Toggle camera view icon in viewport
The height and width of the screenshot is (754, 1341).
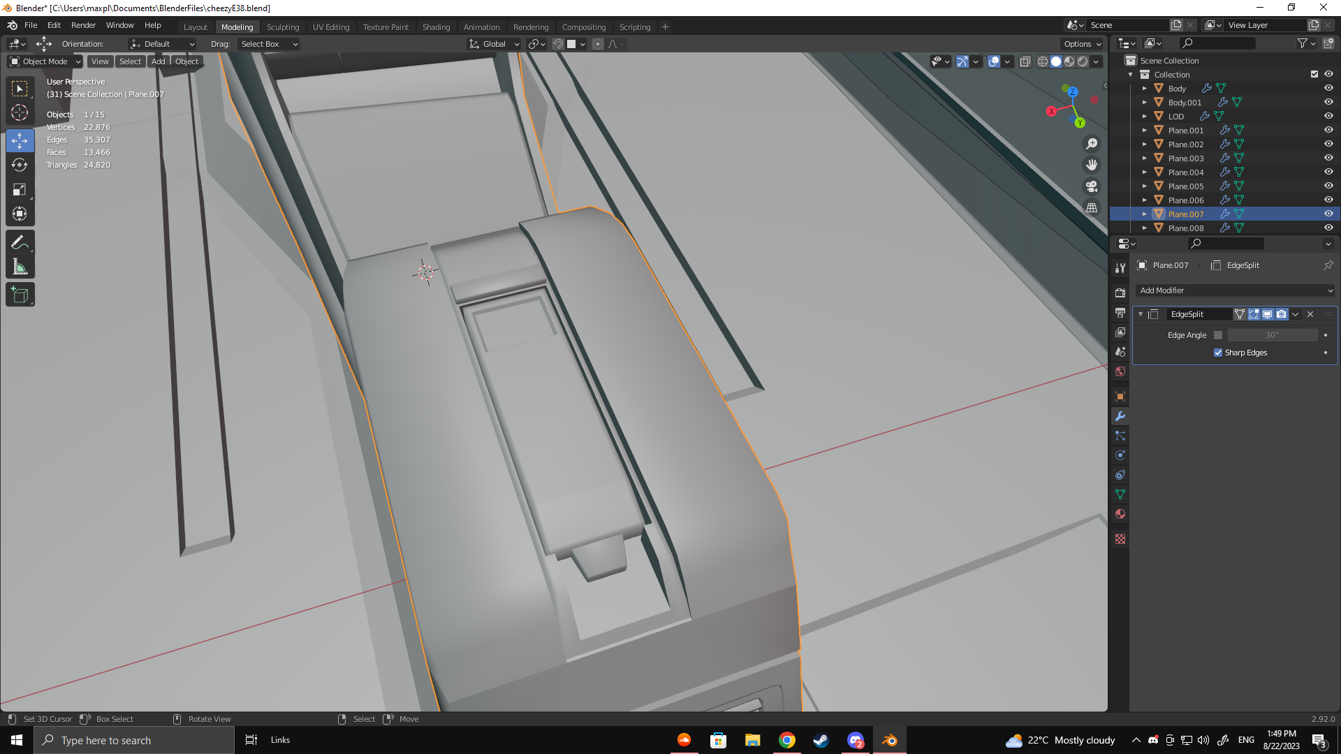coord(1092,186)
